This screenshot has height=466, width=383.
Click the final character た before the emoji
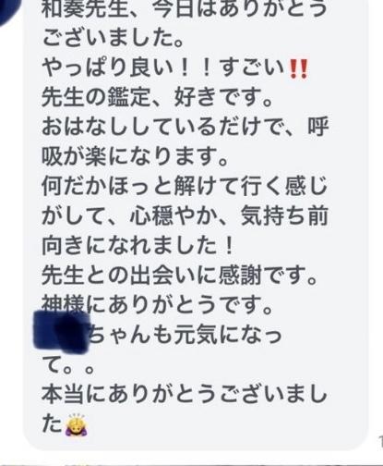click(53, 424)
